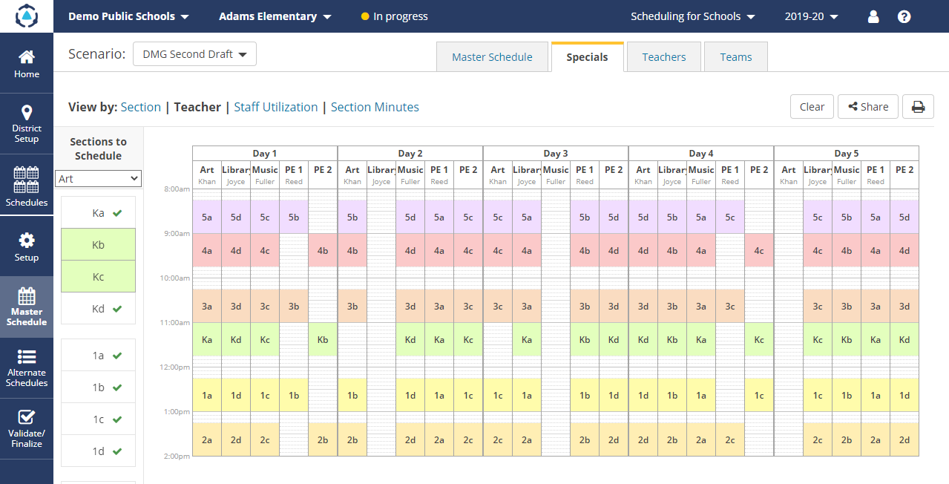Switch view to Staff Utilization
Viewport: 949px width, 484px height.
[275, 107]
